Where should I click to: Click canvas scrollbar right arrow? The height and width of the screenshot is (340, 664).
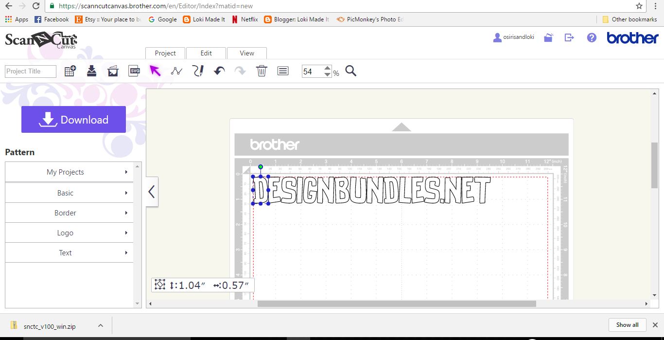click(647, 304)
